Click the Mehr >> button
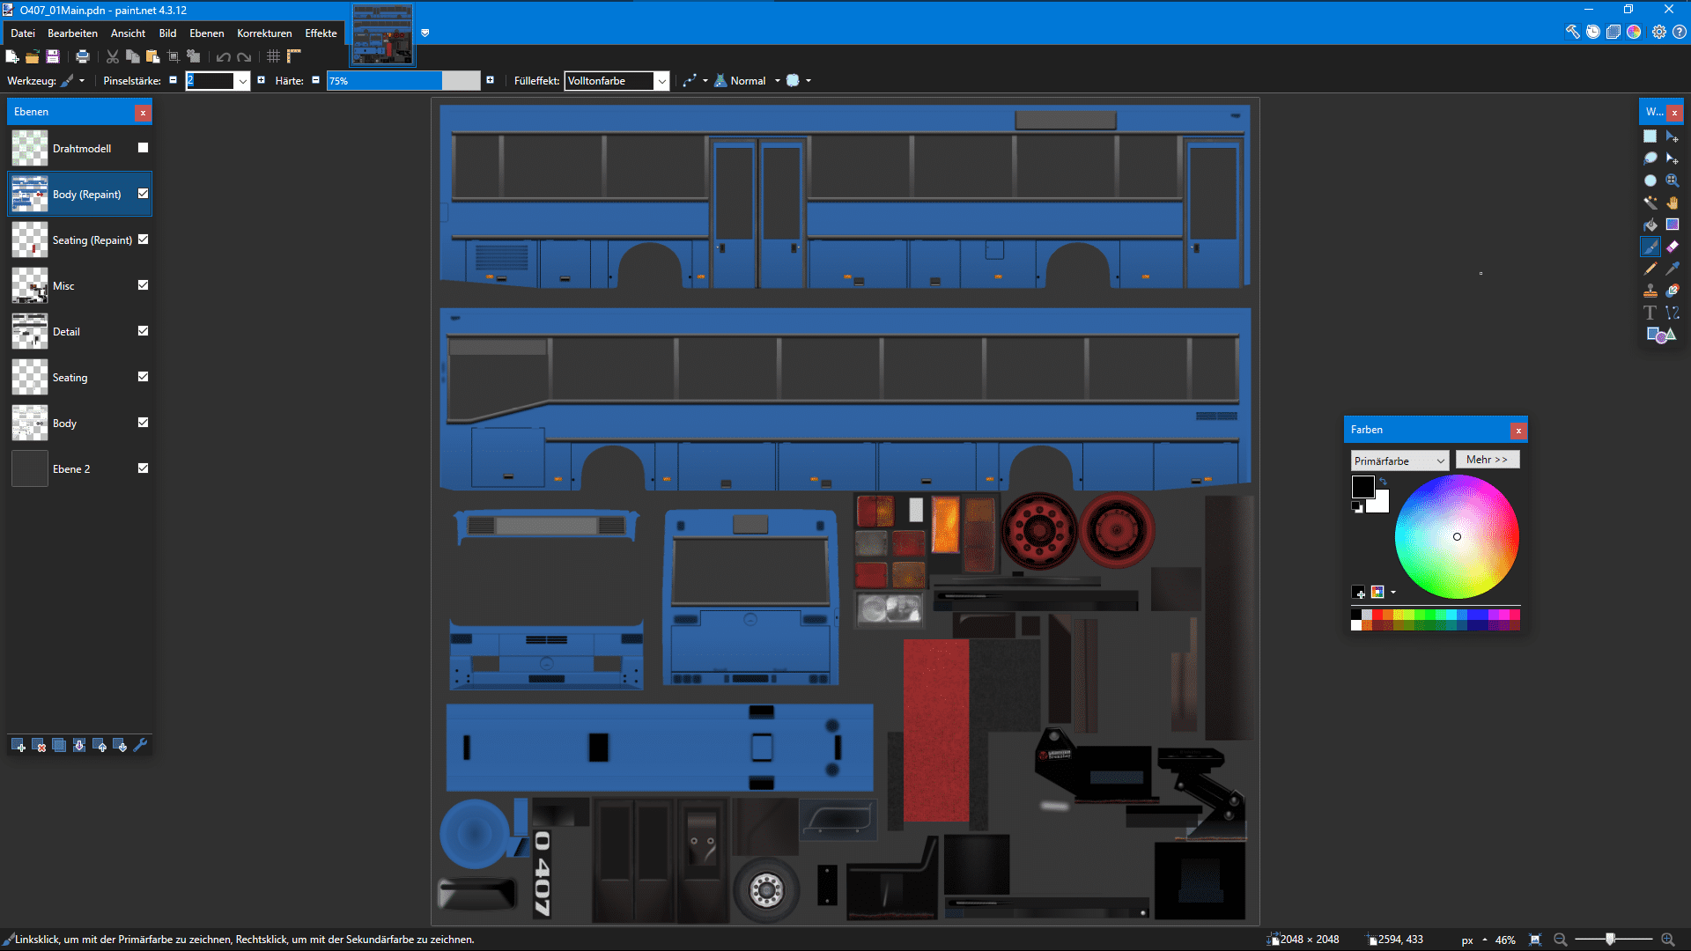Screen dimensions: 1691x951 tap(1487, 460)
